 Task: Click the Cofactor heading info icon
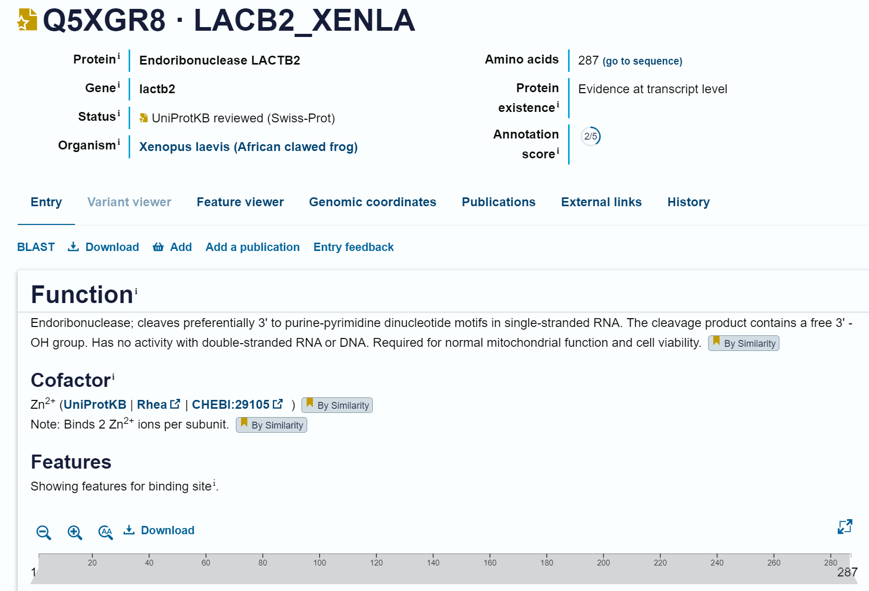coord(113,376)
